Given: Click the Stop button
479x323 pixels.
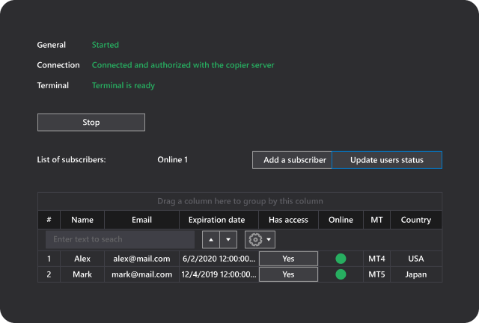Looking at the screenshot, I should click(91, 123).
